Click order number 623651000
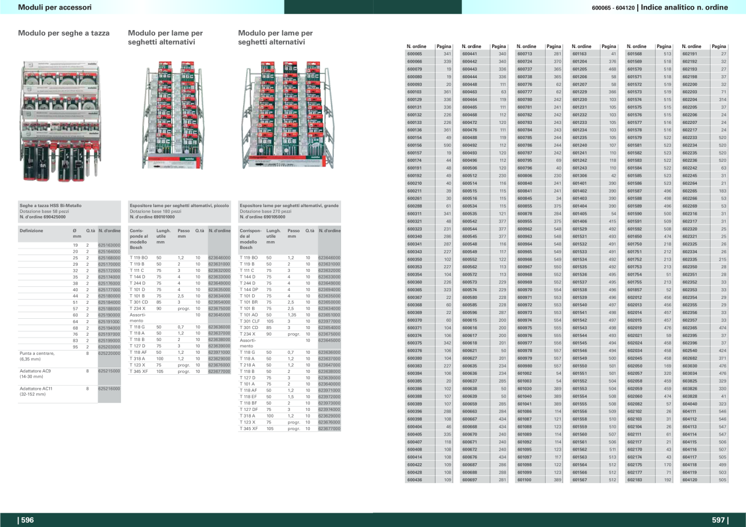This screenshot has width=746, height=527. tap(330, 315)
